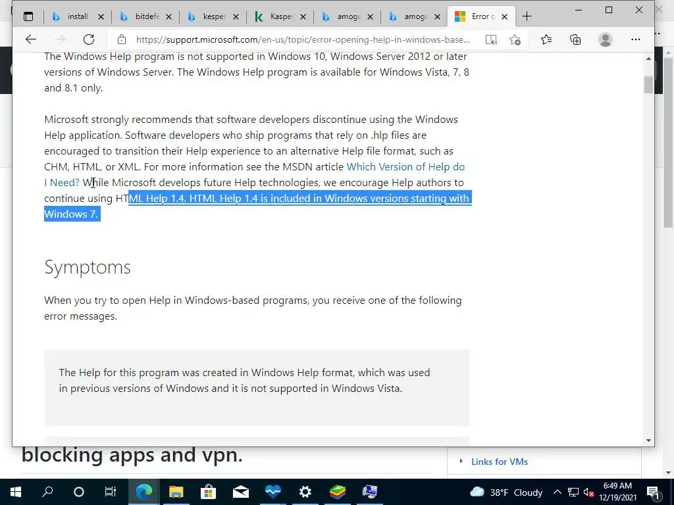This screenshot has height=505, width=674.
Task: Click the address bar URL
Action: [303, 39]
